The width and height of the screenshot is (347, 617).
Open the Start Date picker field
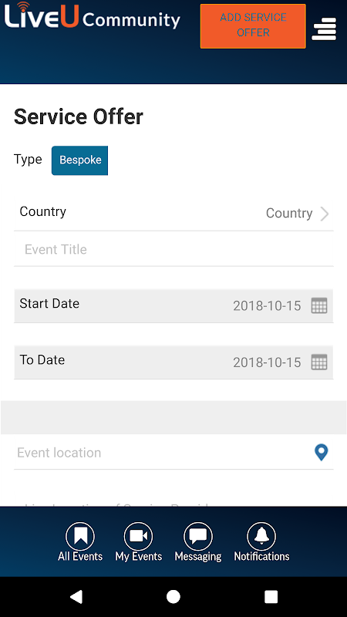click(173, 305)
